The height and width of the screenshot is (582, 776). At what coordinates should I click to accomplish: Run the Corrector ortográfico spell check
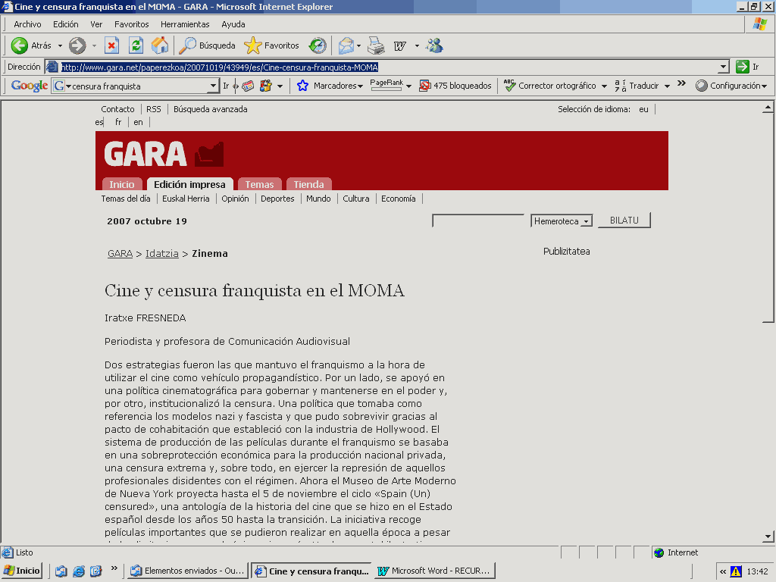click(x=549, y=86)
